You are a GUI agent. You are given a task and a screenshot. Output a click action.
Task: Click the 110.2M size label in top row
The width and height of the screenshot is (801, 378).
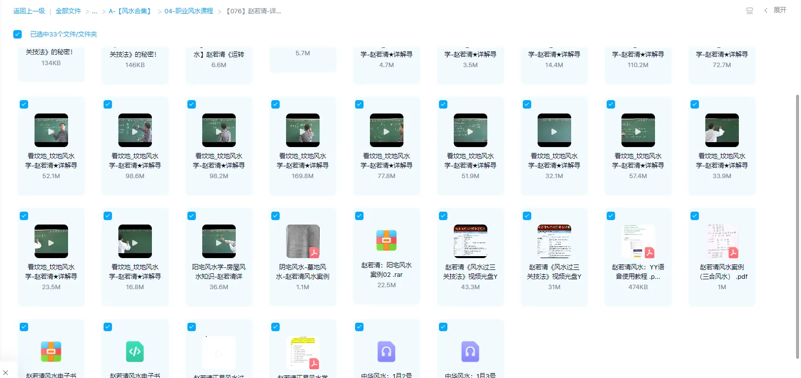point(638,65)
